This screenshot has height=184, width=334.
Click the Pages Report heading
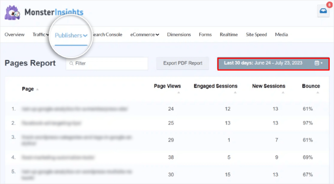pyautogui.click(x=30, y=63)
